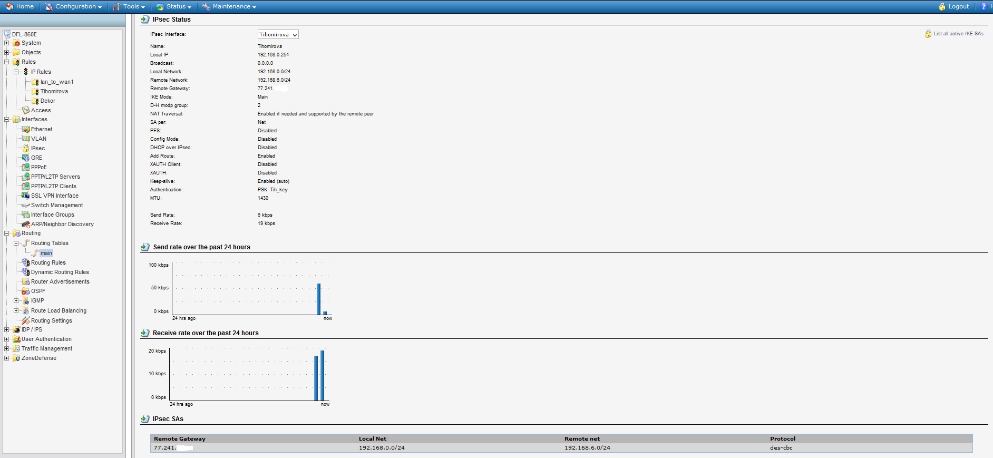Click the GRE interface icon
This screenshot has height=458, width=993.
tap(25, 158)
